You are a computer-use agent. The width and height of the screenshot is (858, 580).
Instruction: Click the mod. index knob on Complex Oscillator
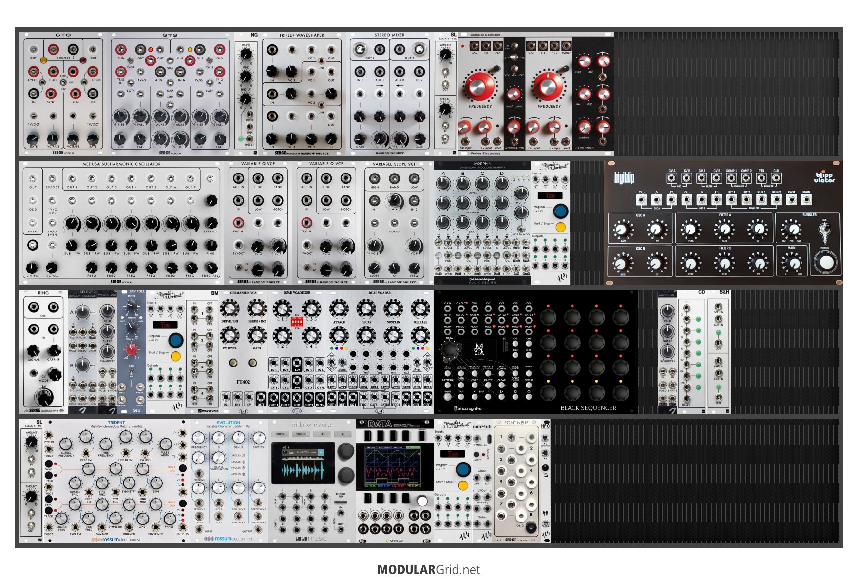coord(513,94)
